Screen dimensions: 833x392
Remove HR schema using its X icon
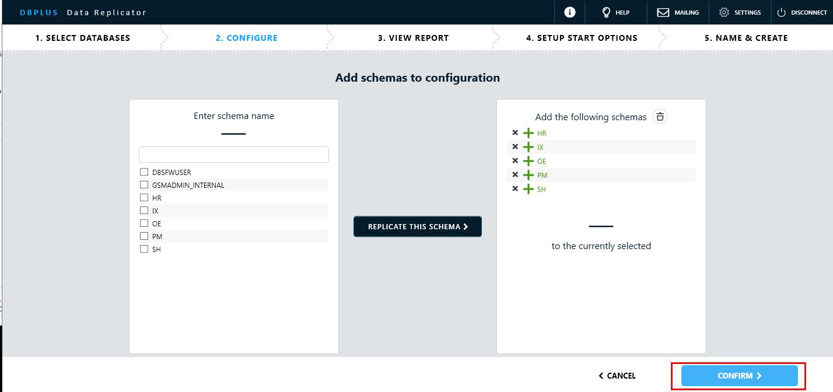coord(515,133)
